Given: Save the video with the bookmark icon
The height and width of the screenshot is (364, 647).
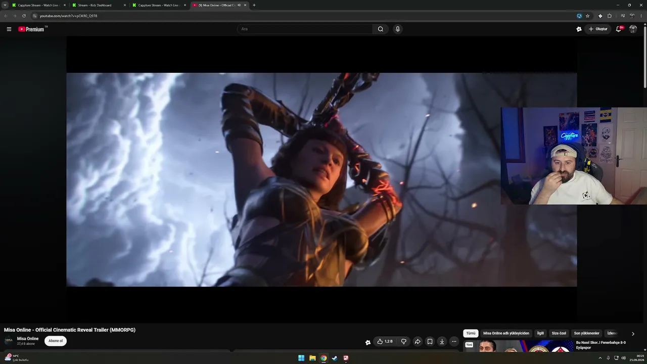Looking at the screenshot, I should point(430,342).
